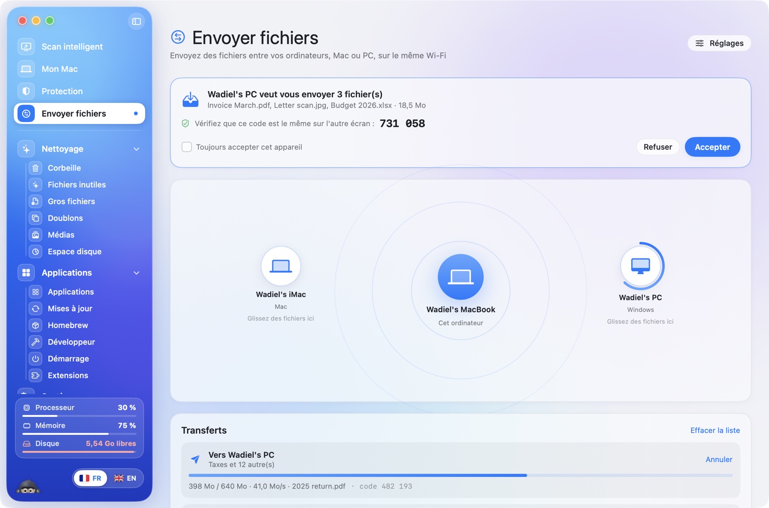Toggle the sidebar collapse icon
This screenshot has height=508, width=769.
(136, 22)
